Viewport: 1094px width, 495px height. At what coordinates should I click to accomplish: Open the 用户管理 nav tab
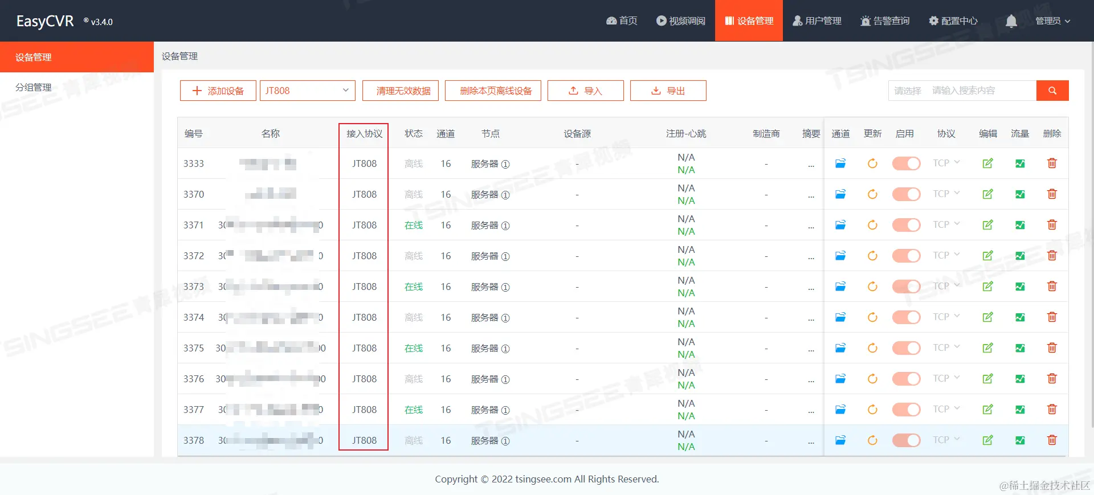click(x=817, y=21)
